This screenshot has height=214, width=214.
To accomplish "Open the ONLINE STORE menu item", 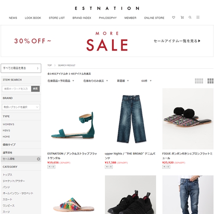I will coord(154,18).
